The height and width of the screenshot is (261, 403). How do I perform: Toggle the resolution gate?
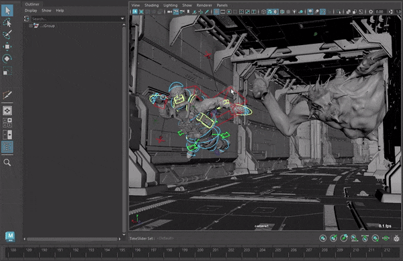[229, 11]
